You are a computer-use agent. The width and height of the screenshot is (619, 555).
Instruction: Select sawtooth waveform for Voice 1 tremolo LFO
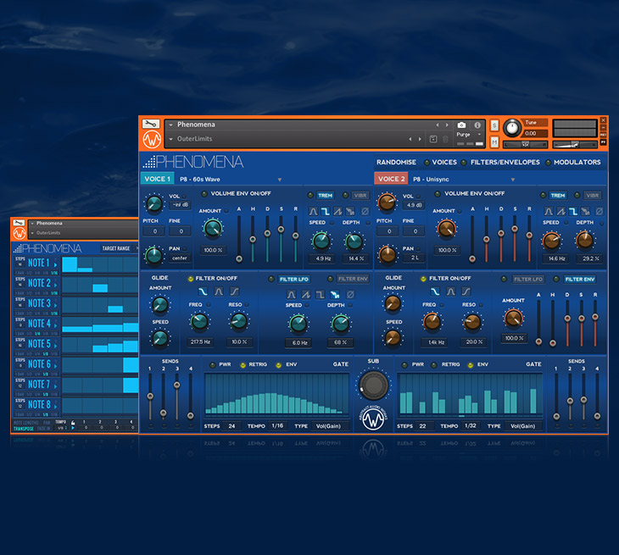[x=338, y=211]
